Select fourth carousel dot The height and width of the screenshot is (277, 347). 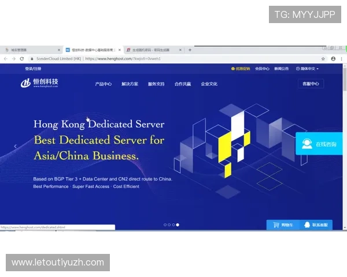(178, 225)
